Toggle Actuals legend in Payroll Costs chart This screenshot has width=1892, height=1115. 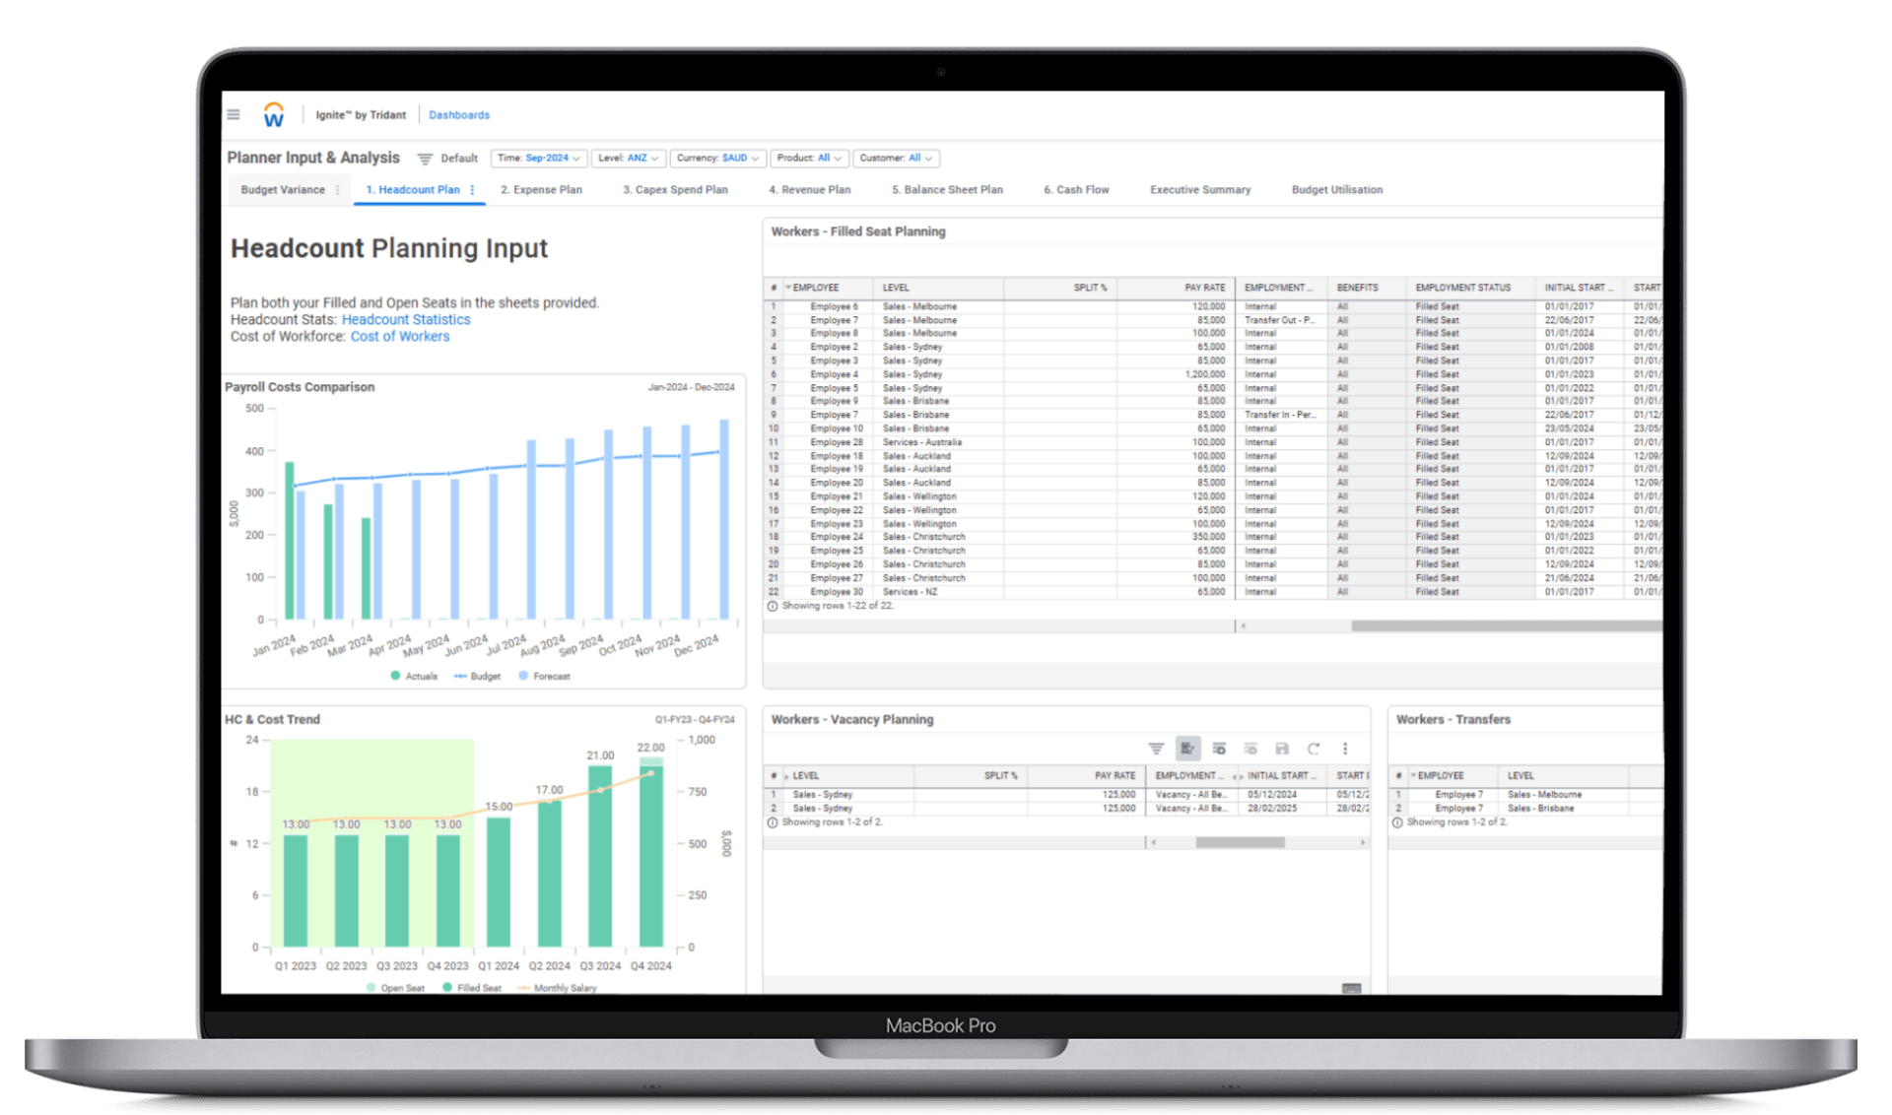tap(414, 677)
